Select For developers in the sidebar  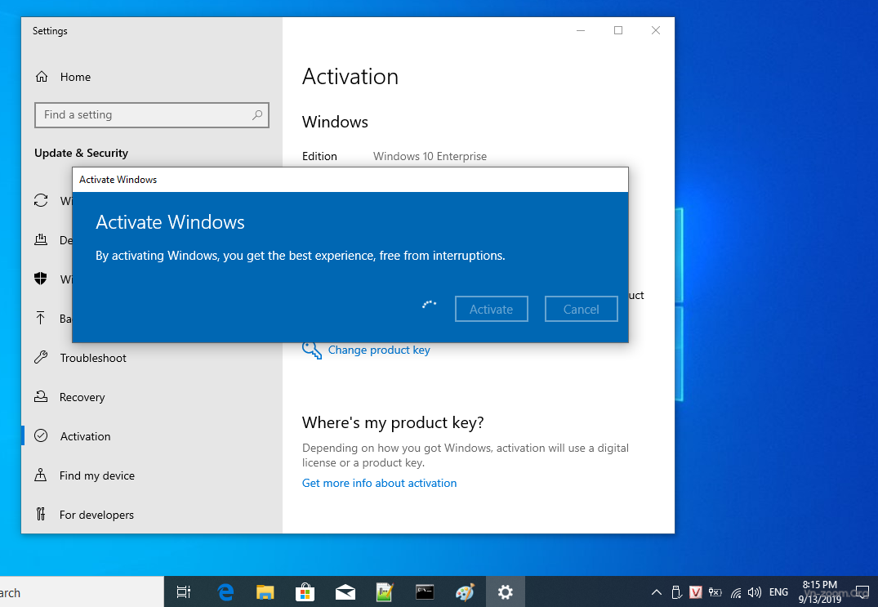point(96,515)
